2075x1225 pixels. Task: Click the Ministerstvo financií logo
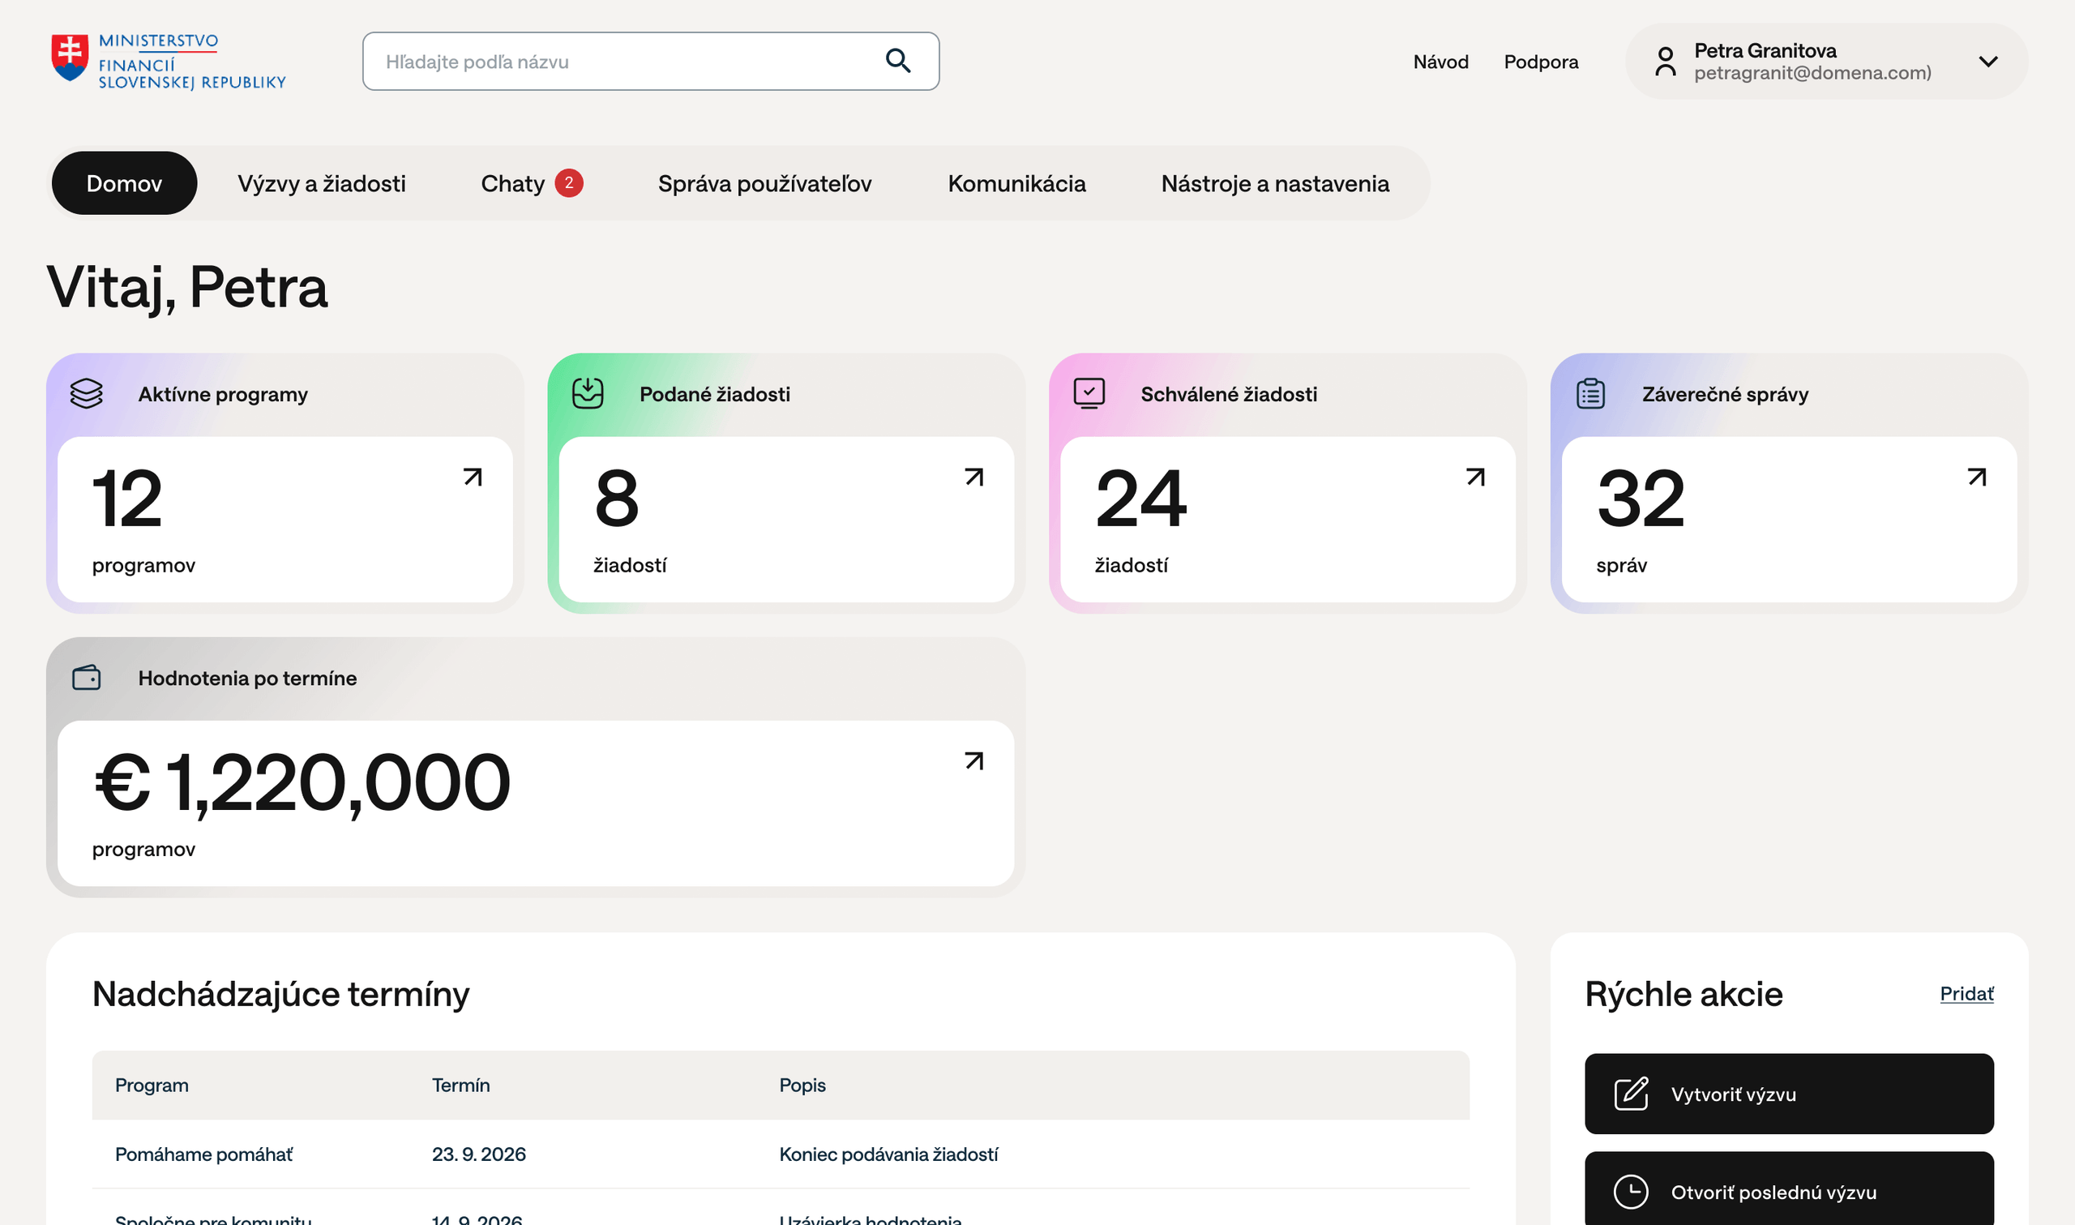169,61
